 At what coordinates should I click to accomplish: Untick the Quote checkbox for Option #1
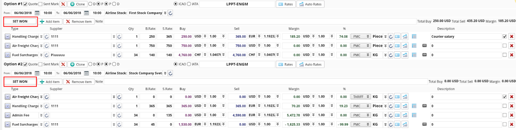pyautogui.click(x=25, y=4)
